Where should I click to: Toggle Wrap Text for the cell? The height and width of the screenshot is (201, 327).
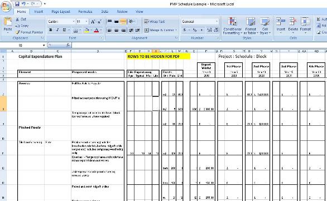155,21
